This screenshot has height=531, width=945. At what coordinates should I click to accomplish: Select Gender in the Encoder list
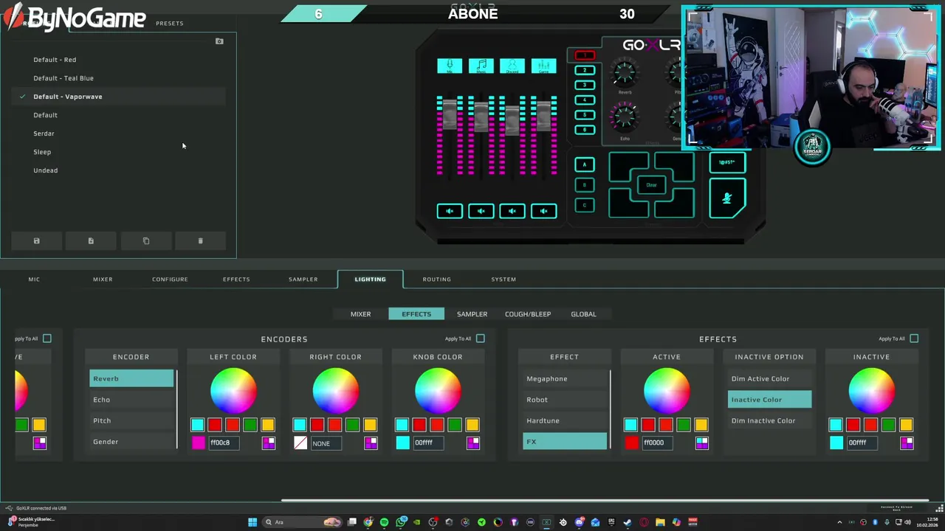point(131,442)
